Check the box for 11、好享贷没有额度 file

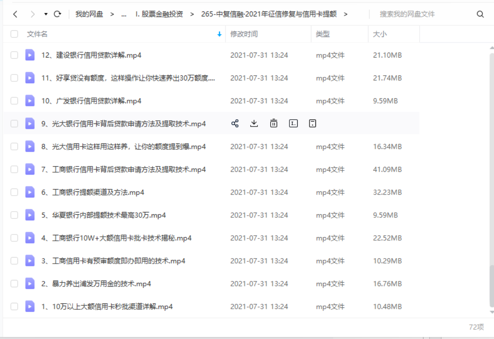point(14,78)
